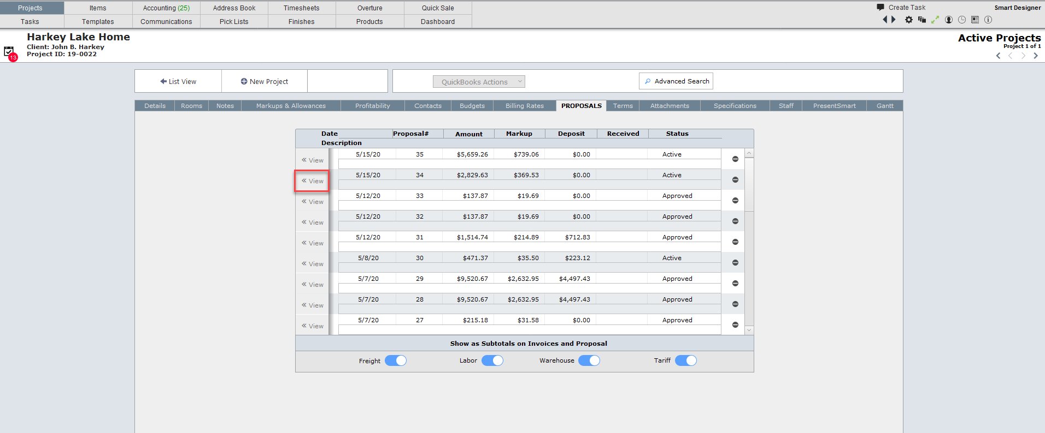Open task checklist icon with 13 badge
The height and width of the screenshot is (433, 1045).
(x=10, y=53)
